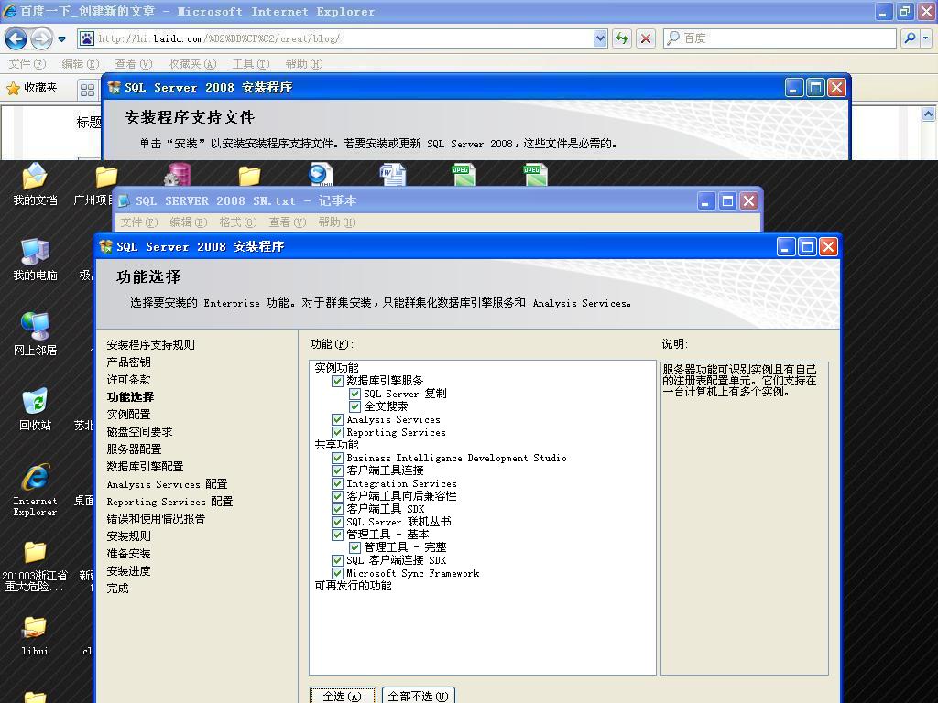Screen dimensions: 938x703
Task: Toggle the 全文搜索 checkbox
Action: point(355,406)
